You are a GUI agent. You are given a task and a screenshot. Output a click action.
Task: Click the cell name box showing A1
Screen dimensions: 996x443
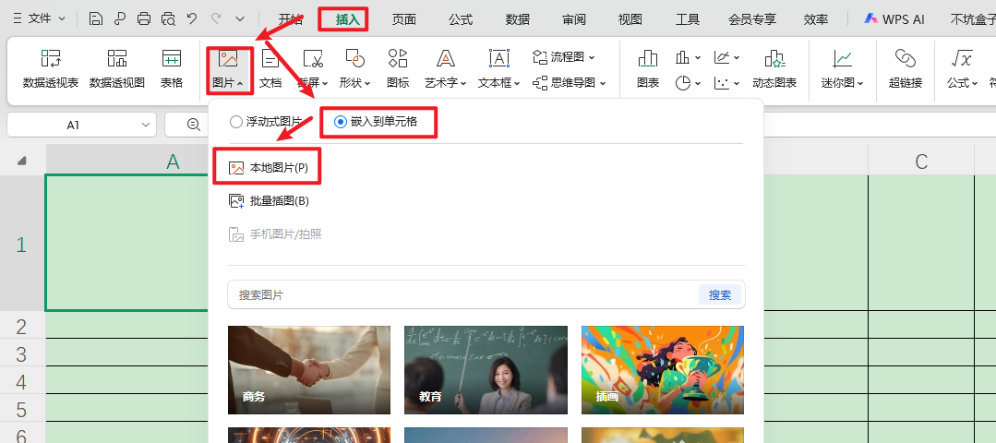73,125
